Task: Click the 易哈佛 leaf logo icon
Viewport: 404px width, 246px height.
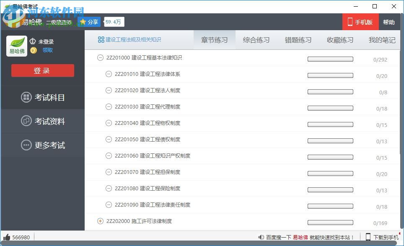Action: (17, 43)
